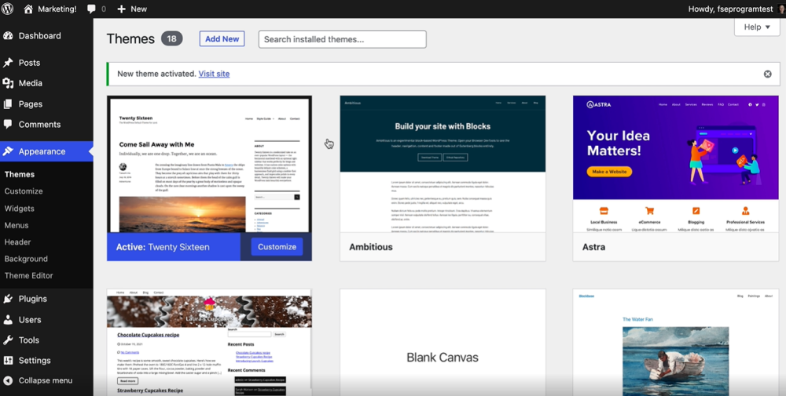Screen dimensions: 786x396
Task: Open the Astra theme thumbnail
Action: (676, 164)
